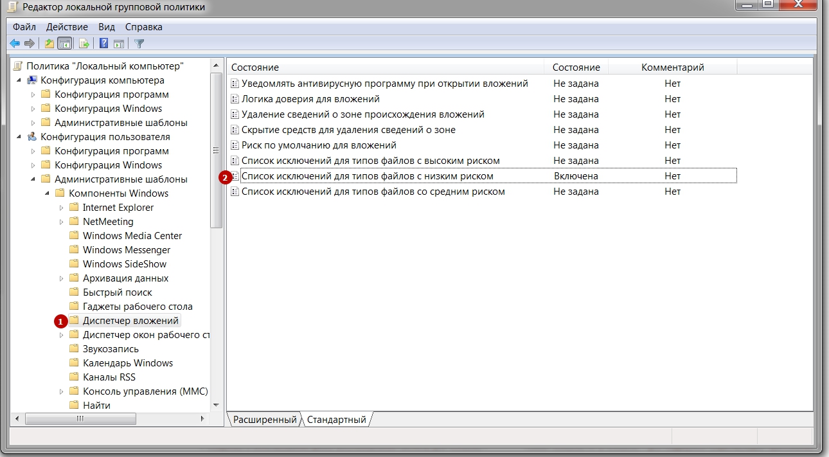
Task: Click the 'Звукозапись' folder icon
Action: pyautogui.click(x=73, y=349)
